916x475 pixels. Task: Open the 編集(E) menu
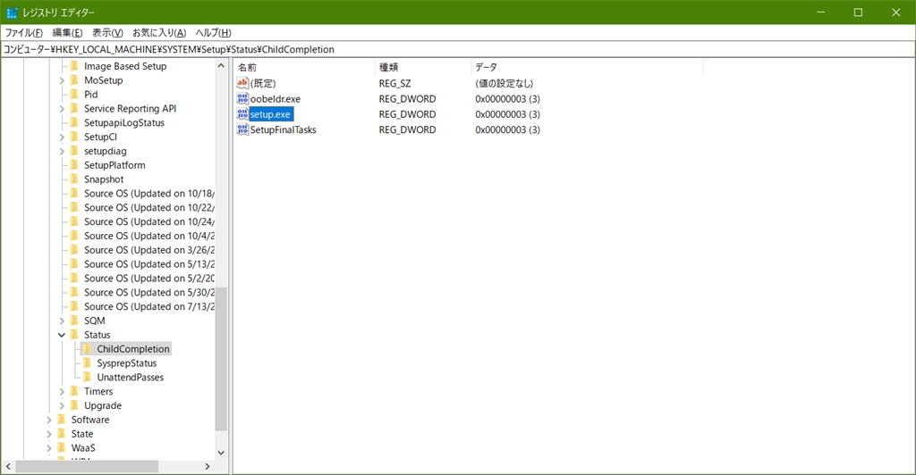[67, 33]
